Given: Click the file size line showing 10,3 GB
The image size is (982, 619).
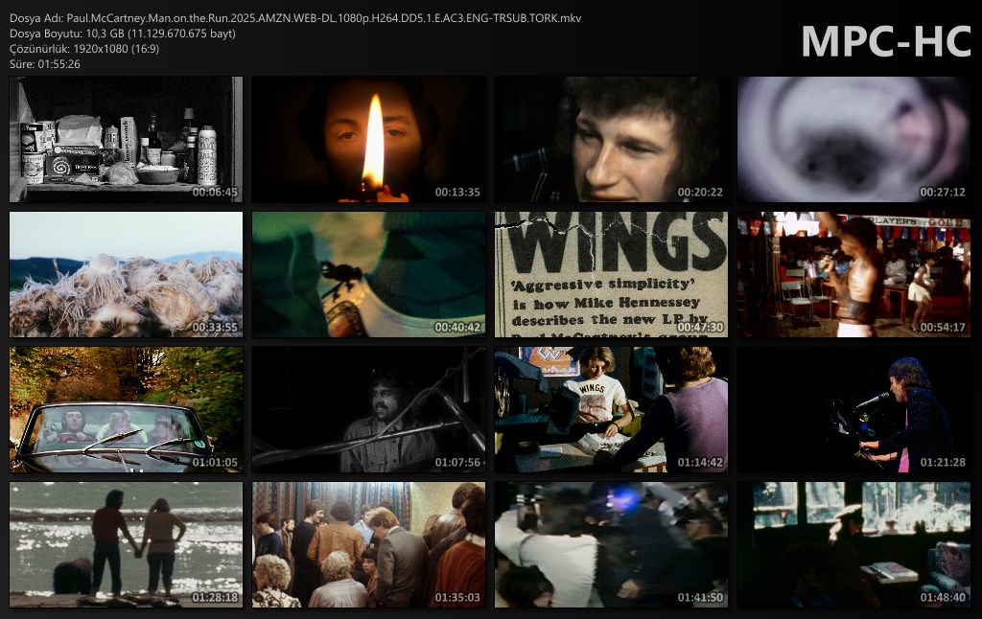Looking at the screenshot, I should click(122, 34).
